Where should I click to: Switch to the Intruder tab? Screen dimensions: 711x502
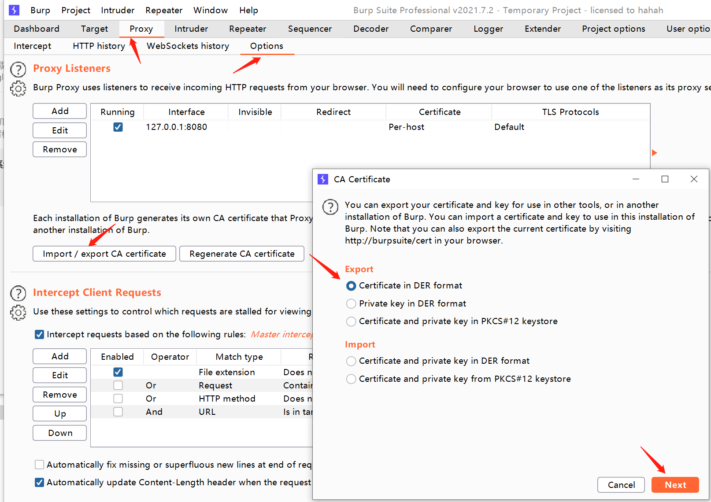coord(191,29)
